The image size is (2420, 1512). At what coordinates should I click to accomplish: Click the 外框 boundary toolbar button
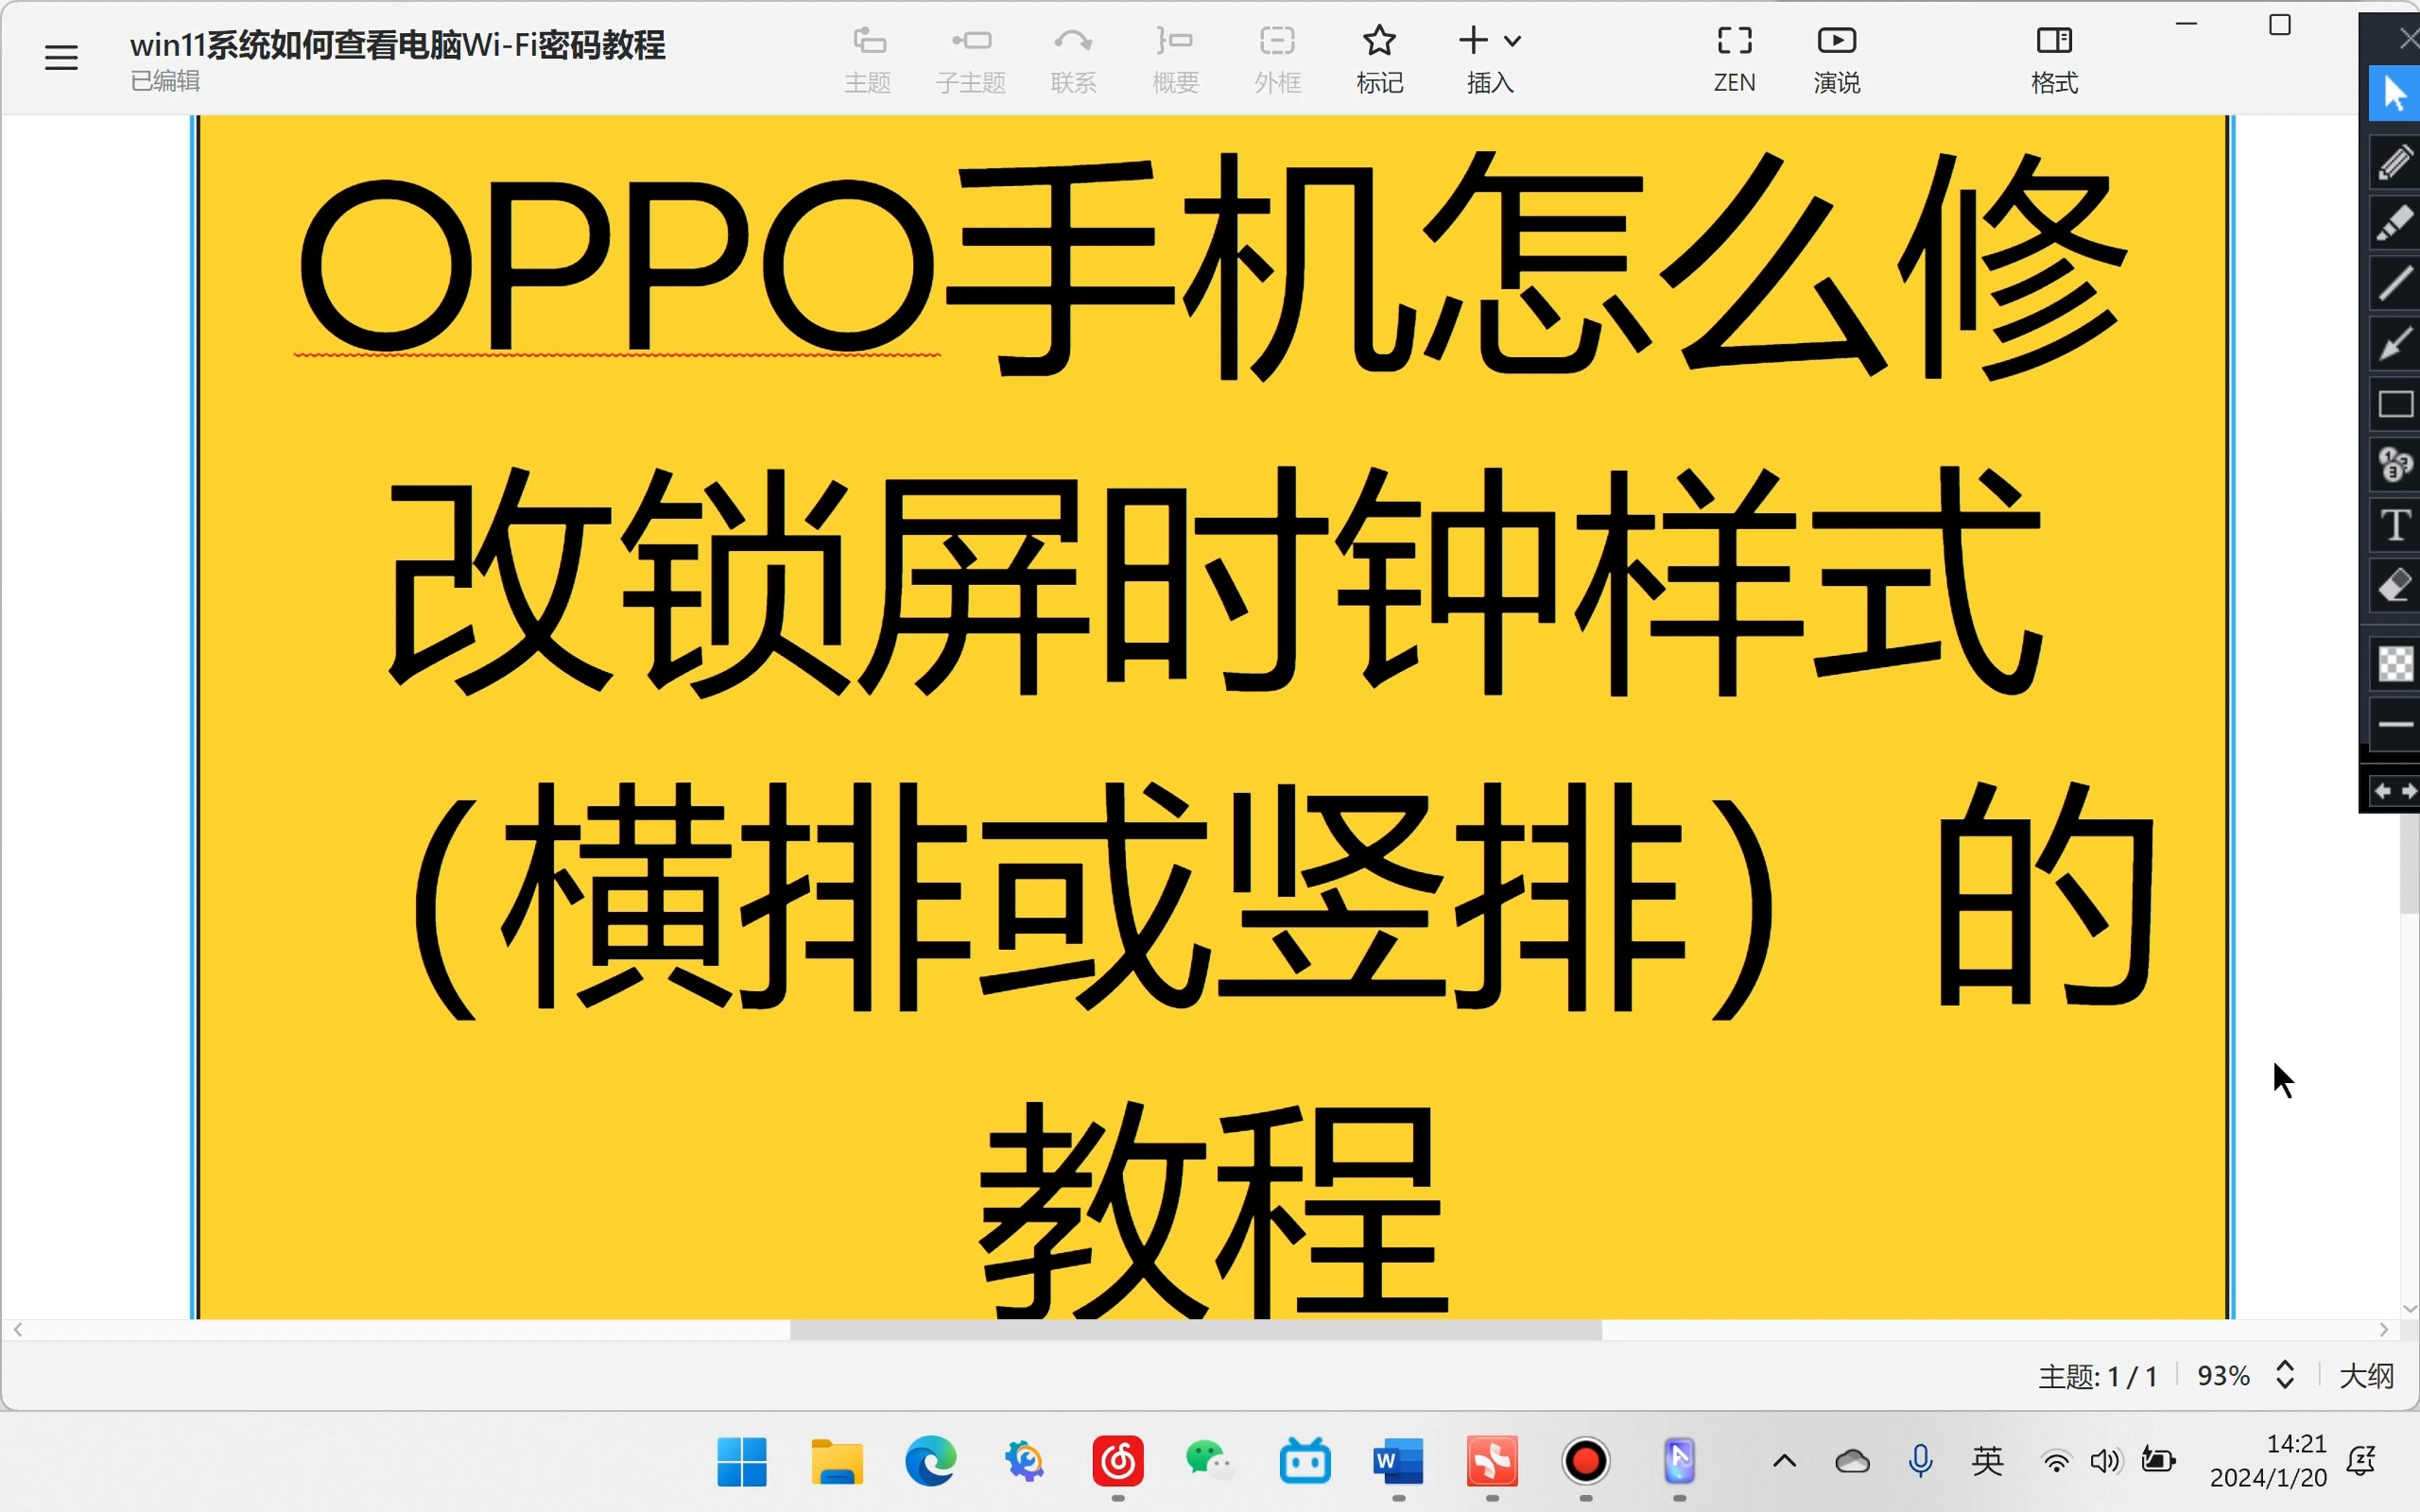tap(1277, 60)
